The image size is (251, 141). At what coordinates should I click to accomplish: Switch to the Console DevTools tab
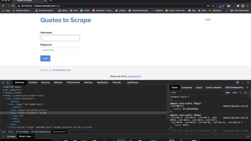pos(33,83)
